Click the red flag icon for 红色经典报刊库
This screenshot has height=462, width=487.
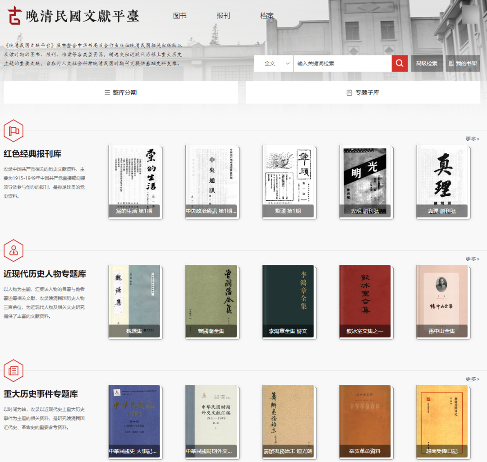click(x=14, y=131)
